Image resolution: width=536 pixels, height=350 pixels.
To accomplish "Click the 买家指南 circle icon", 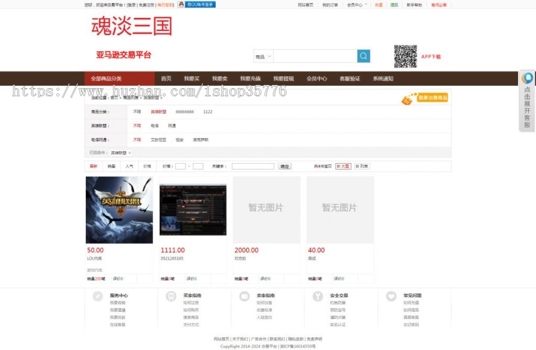I will (170, 296).
